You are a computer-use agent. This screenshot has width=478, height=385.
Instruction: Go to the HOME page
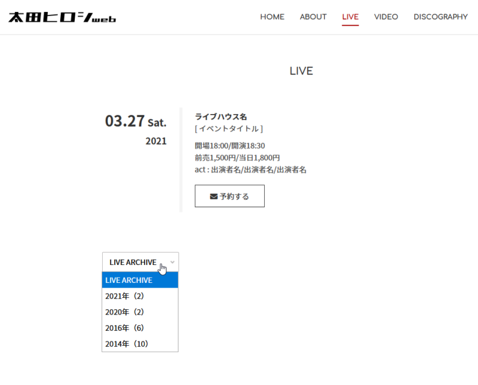point(272,17)
